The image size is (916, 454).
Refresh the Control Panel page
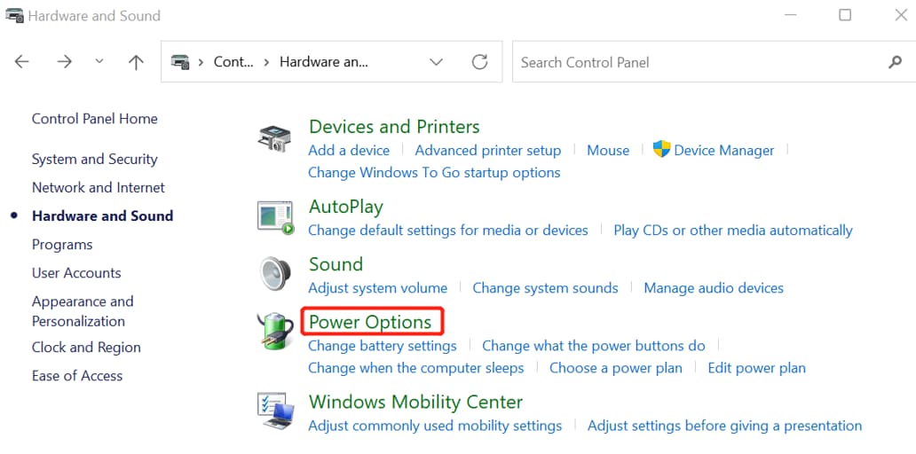tap(479, 62)
